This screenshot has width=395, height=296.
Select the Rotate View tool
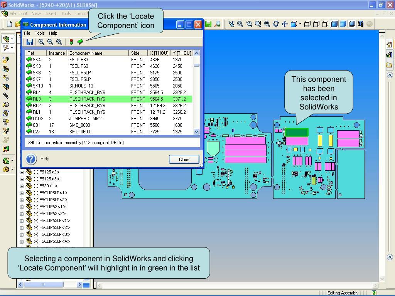coord(275,24)
